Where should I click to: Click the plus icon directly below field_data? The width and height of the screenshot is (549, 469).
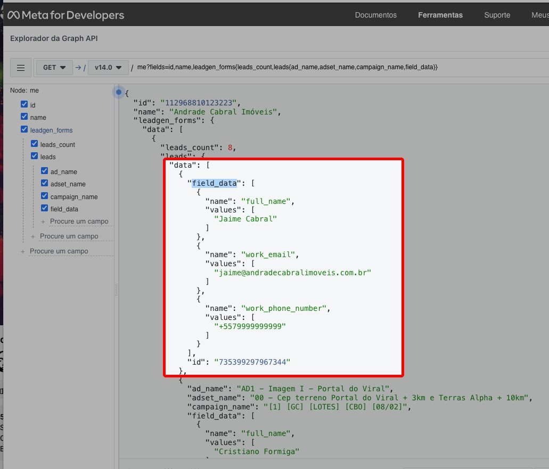pyautogui.click(x=43, y=221)
